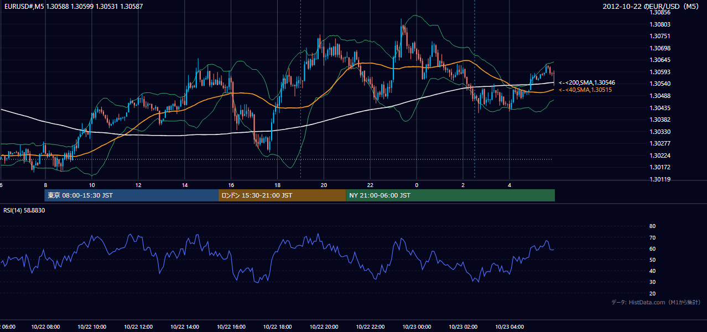
Task: Click the 10/23 04:00 bottom time label
Action: click(510, 327)
